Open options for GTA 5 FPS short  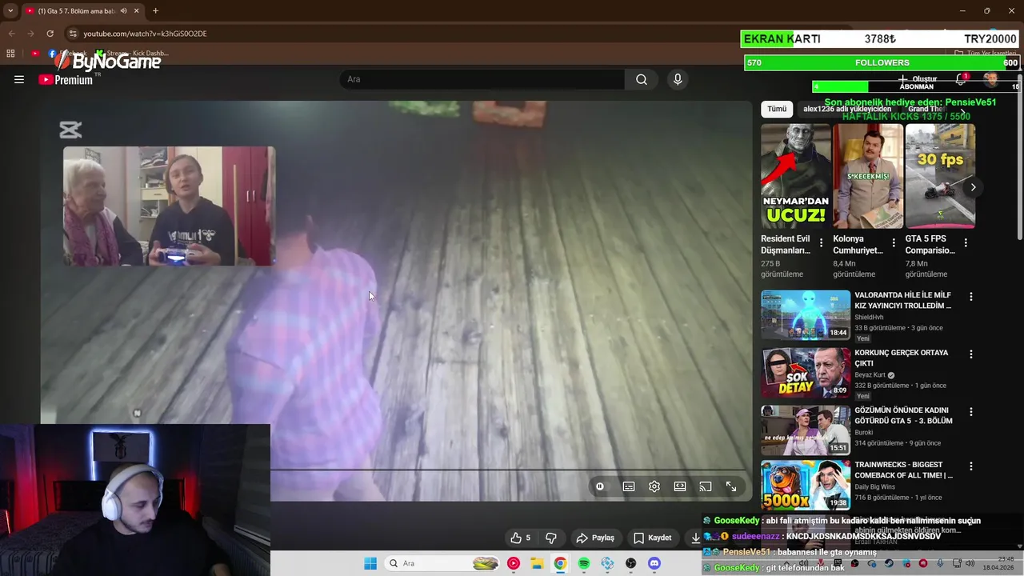[966, 242]
